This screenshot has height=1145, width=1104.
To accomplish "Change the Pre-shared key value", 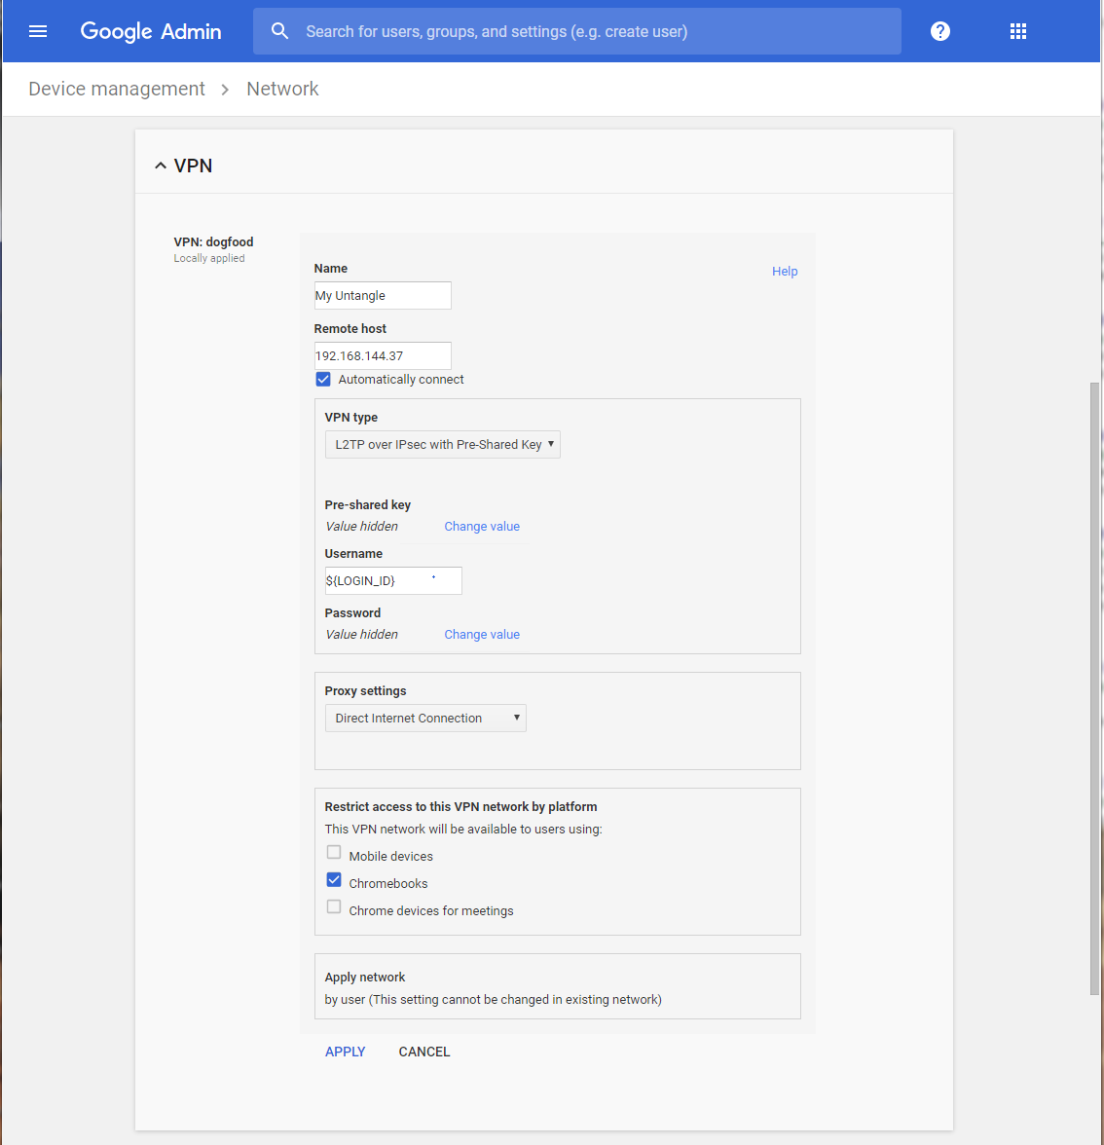I will point(482,526).
